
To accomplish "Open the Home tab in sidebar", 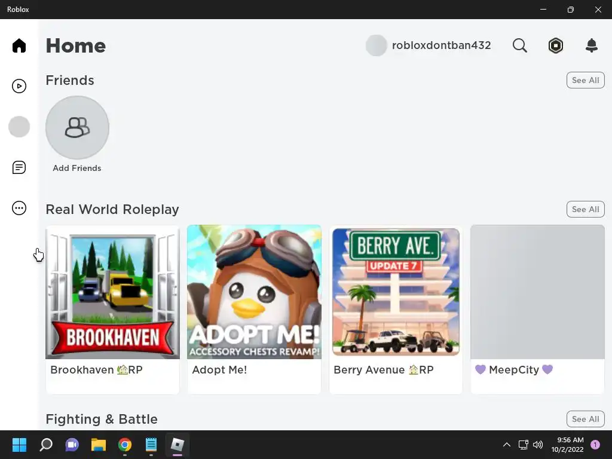I will click(19, 45).
